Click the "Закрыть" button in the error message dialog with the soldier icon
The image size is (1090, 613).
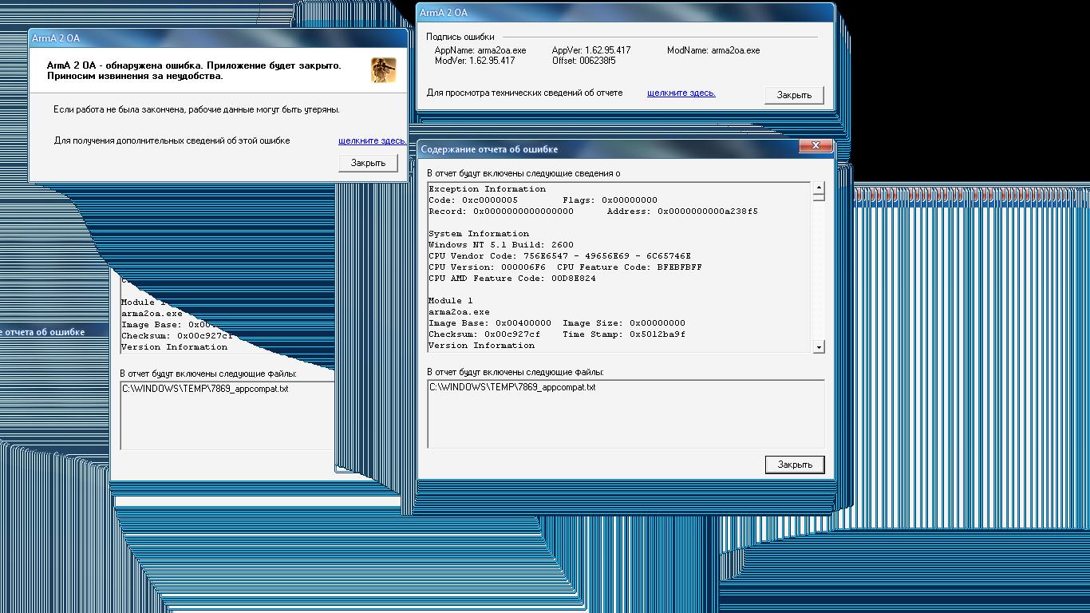click(368, 163)
